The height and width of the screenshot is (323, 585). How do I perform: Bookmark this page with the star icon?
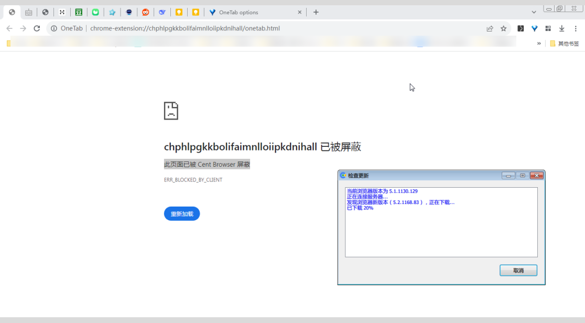tap(504, 28)
